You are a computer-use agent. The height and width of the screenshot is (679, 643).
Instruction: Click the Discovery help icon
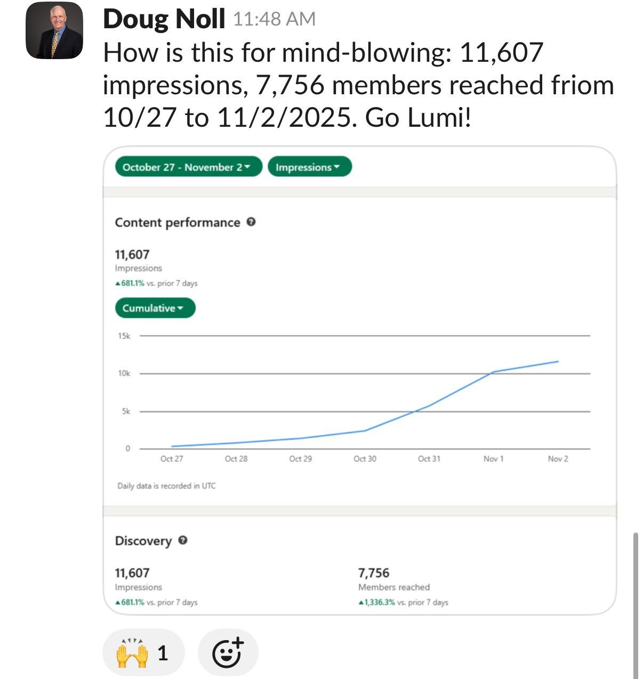182,541
